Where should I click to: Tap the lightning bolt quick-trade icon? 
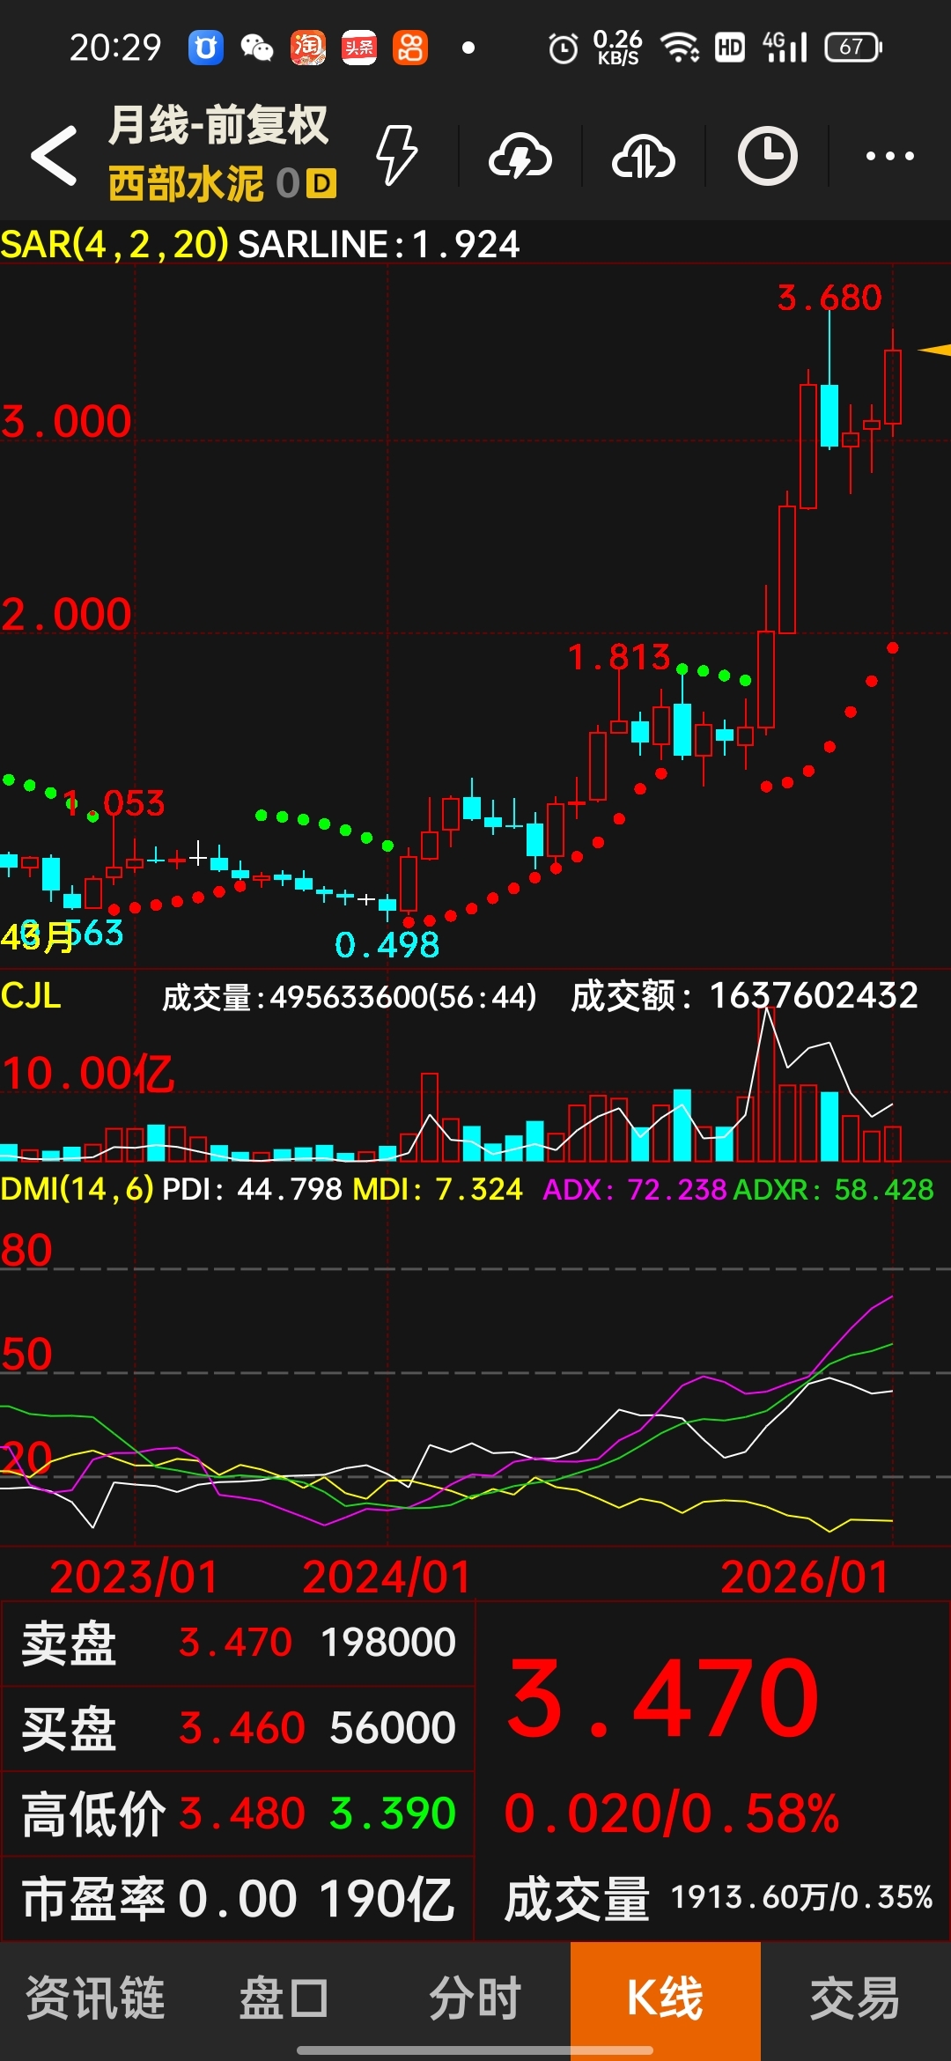pos(396,155)
